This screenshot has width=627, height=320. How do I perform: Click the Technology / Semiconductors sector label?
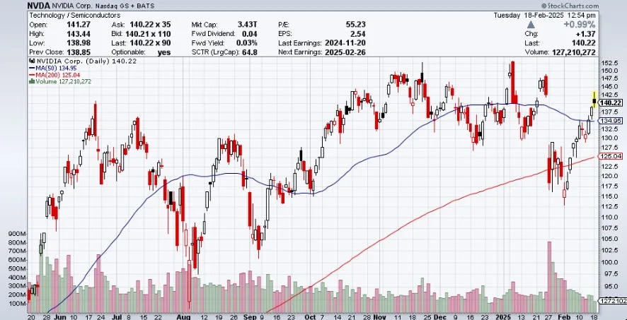pos(75,15)
